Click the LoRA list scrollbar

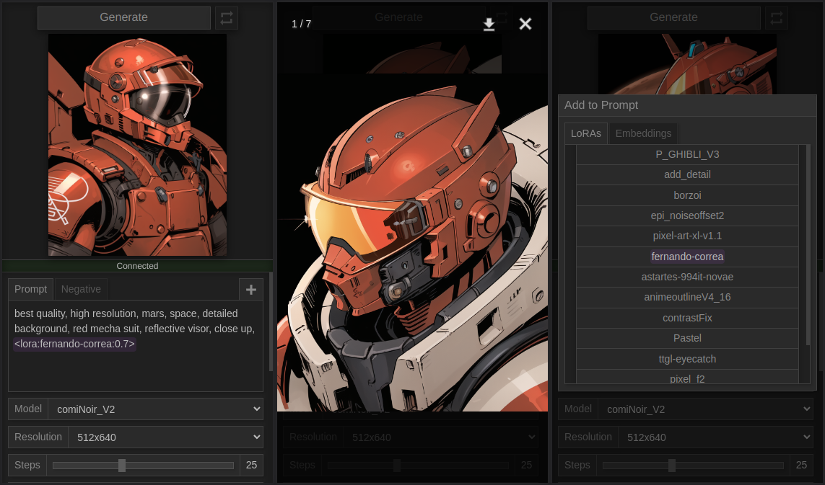(808, 245)
